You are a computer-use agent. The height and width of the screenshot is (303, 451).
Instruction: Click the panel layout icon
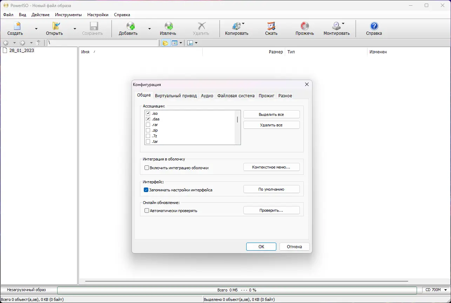(x=190, y=43)
